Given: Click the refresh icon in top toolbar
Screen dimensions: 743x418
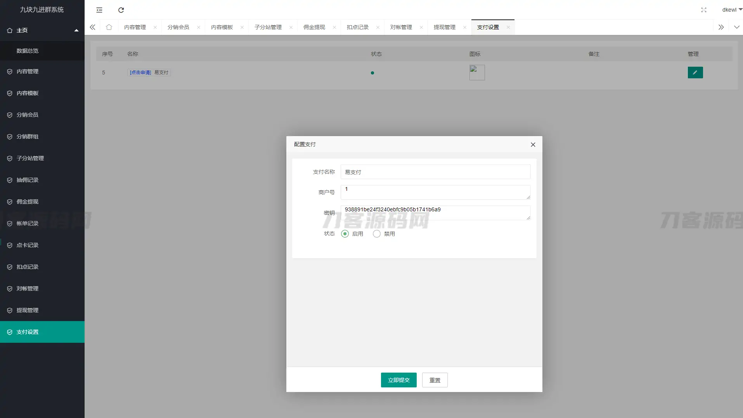Looking at the screenshot, I should (121, 10).
